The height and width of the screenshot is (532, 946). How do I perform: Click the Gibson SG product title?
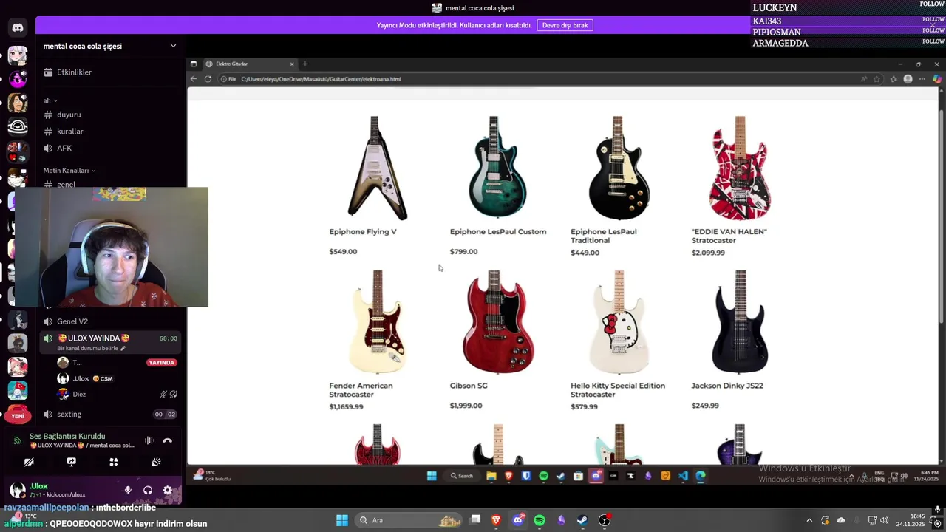[469, 386]
